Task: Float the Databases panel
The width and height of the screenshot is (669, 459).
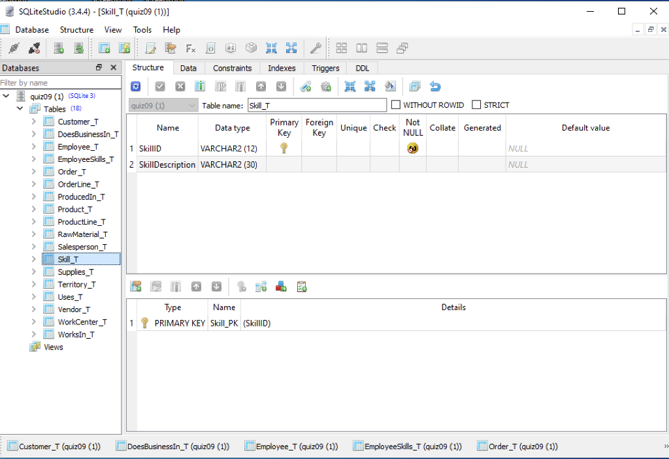Action: tap(99, 67)
